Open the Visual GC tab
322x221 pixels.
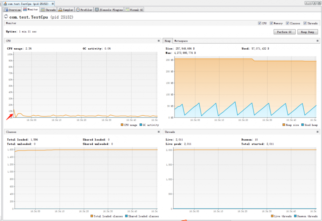coord(134,10)
